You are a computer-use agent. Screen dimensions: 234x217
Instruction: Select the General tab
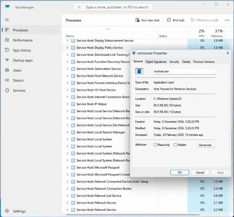point(138,61)
